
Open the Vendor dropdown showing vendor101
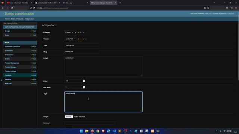pyautogui.click(x=70, y=39)
